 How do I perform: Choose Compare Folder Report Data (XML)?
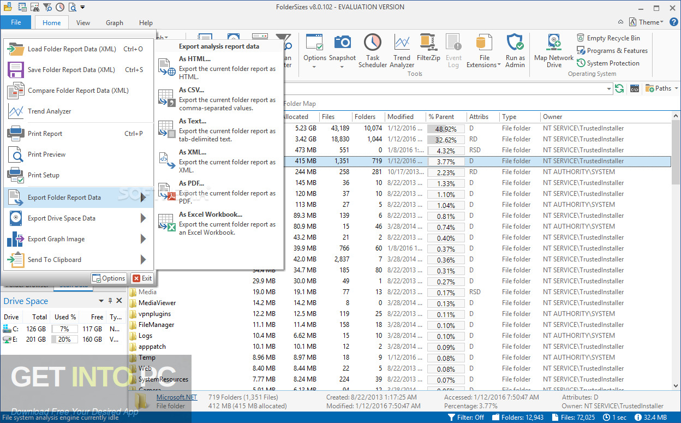78,90
